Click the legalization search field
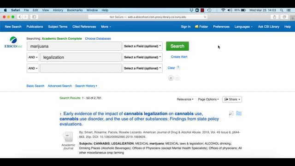Screen dimensions: 295x166 click(x=81, y=57)
